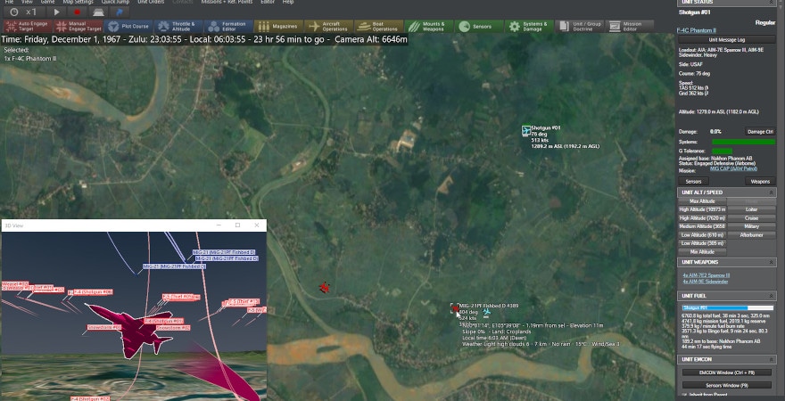The image size is (785, 401).
Task: Set High Altitude 7620 m
Action: pos(702,218)
